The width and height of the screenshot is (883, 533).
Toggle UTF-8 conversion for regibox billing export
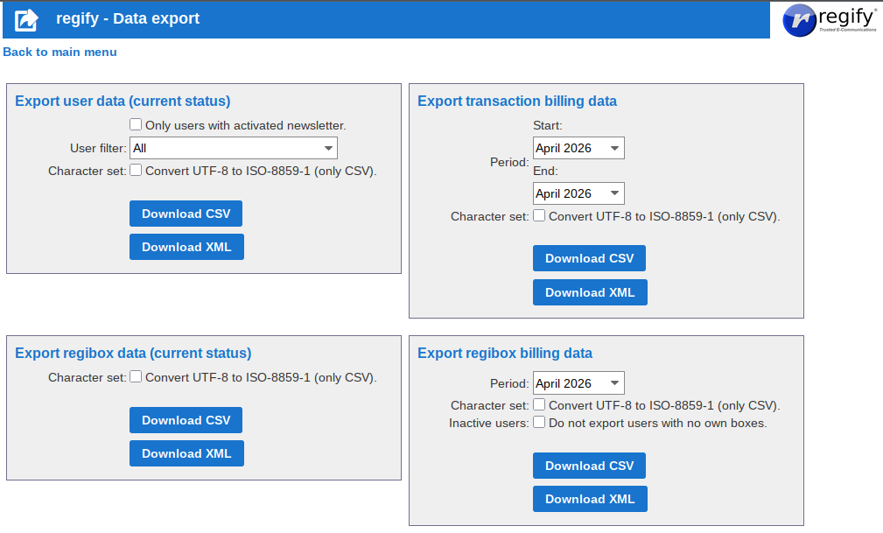[539, 404]
